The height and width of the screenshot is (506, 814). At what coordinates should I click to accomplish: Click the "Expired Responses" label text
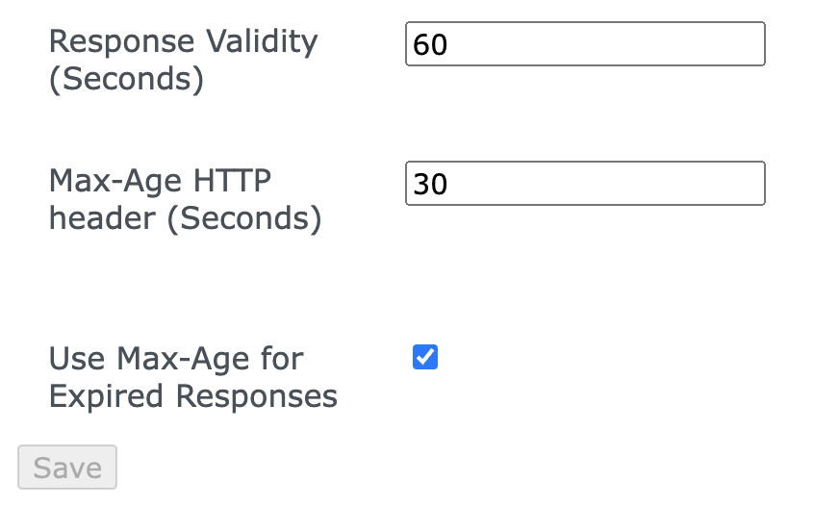(192, 396)
